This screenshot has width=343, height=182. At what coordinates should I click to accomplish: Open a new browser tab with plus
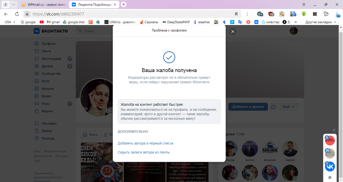point(124,4)
